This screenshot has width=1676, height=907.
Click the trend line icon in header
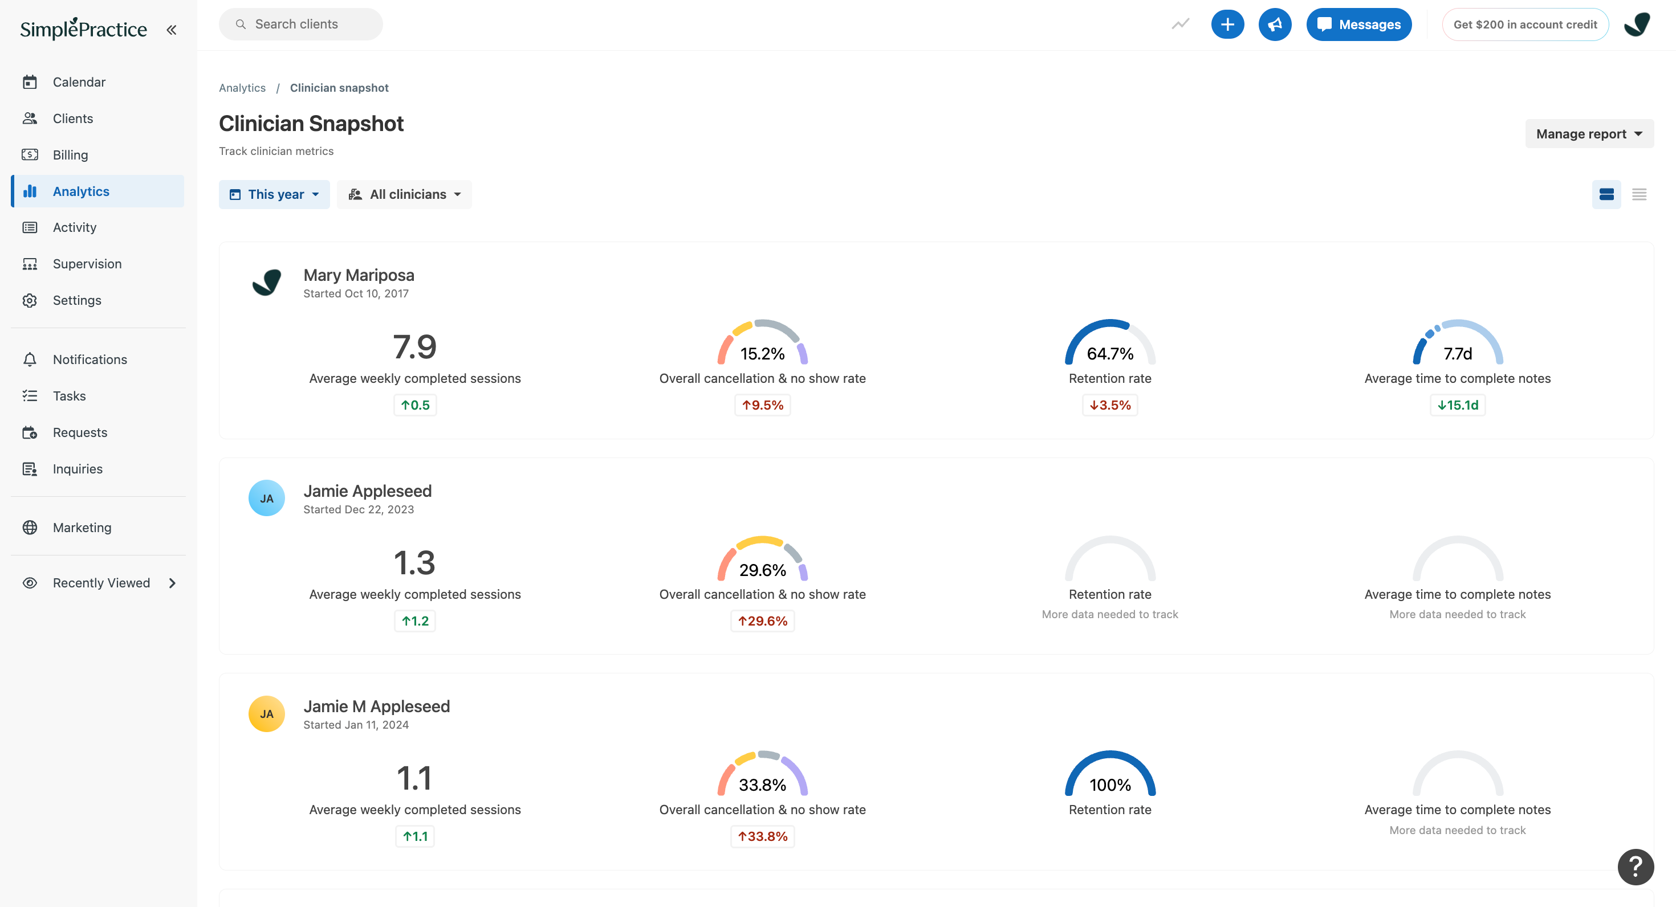[x=1180, y=24]
